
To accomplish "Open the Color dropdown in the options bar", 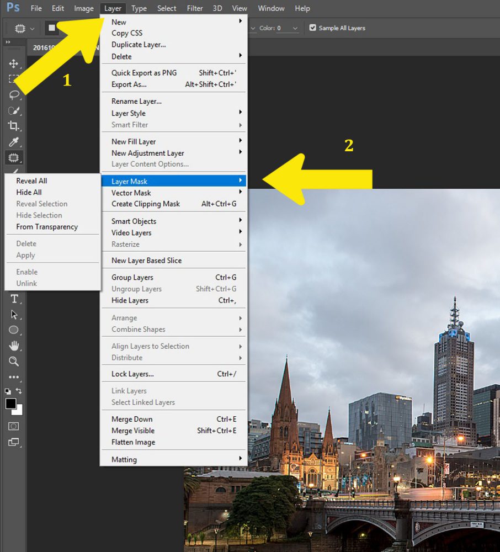I will [x=295, y=28].
